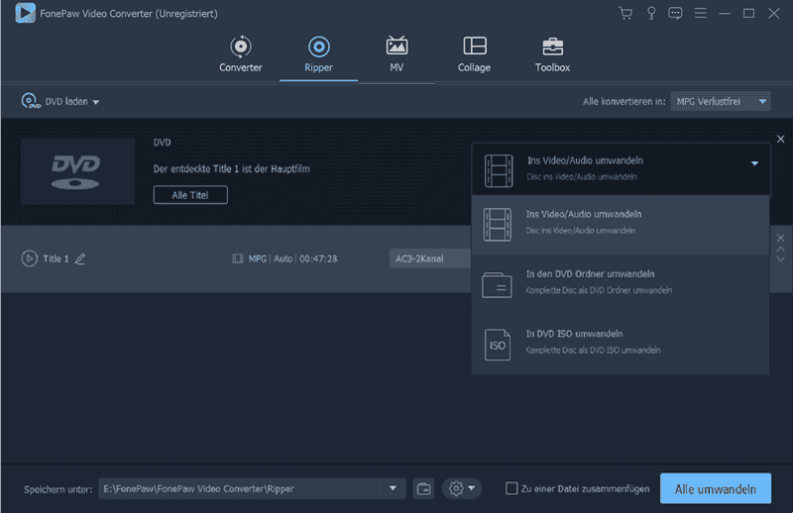Image resolution: width=793 pixels, height=513 pixels.
Task: Move Title 1 down with arrow
Action: [780, 258]
